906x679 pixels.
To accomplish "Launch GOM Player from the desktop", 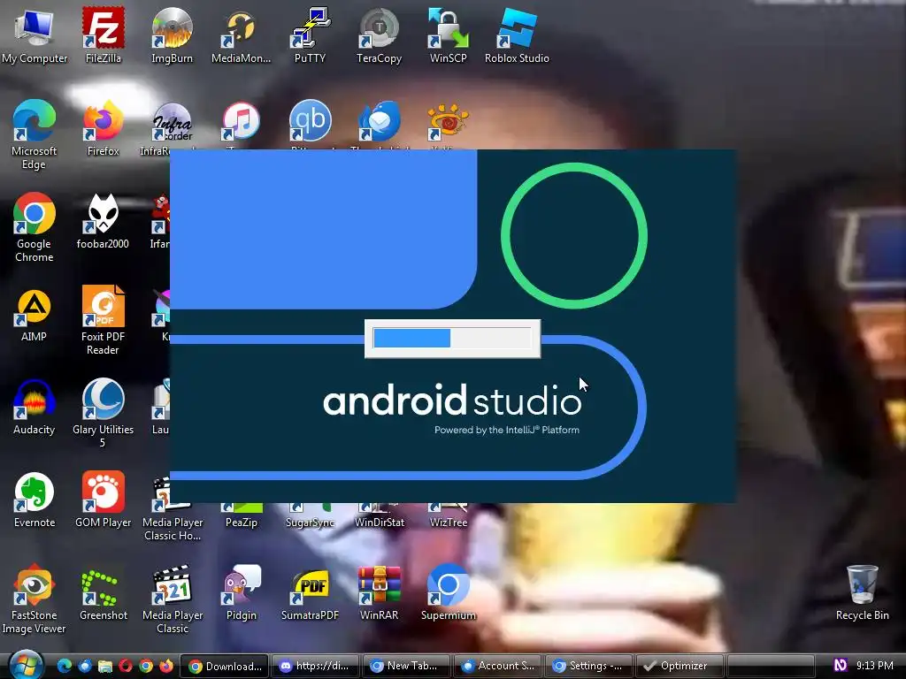I will point(103,500).
